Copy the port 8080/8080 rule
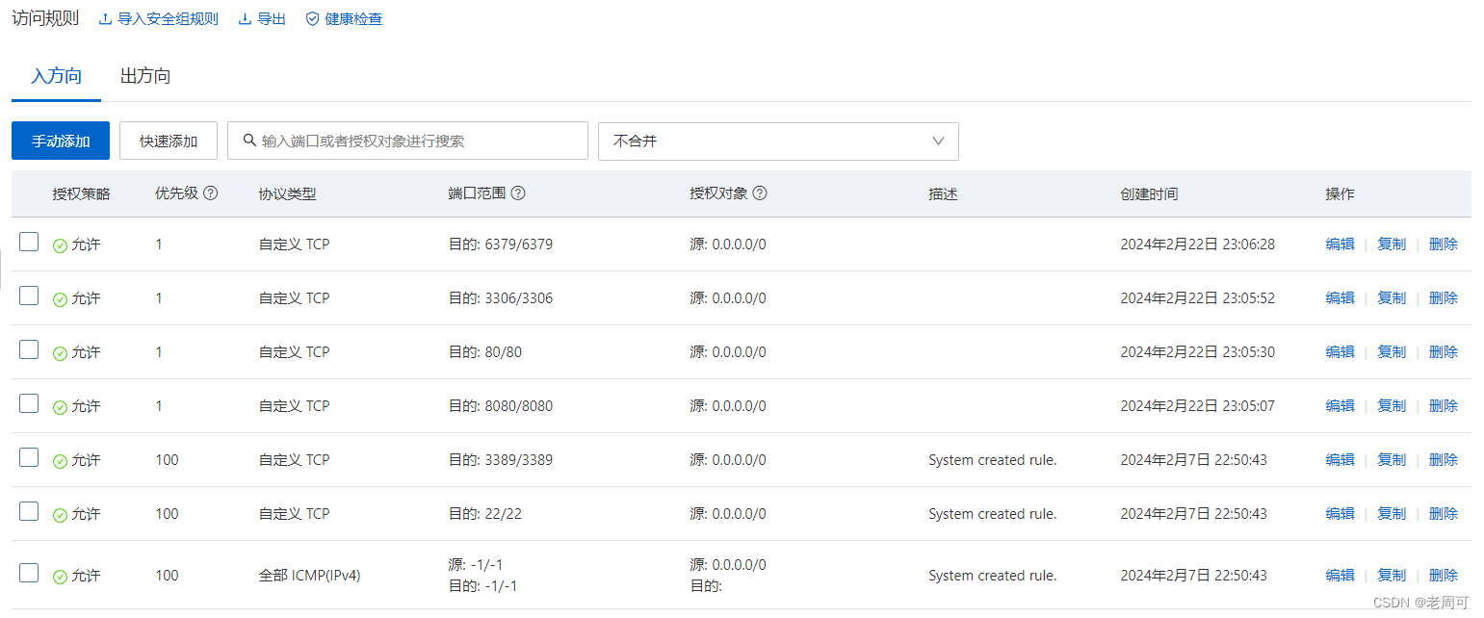The height and width of the screenshot is (618, 1484). (x=1392, y=406)
